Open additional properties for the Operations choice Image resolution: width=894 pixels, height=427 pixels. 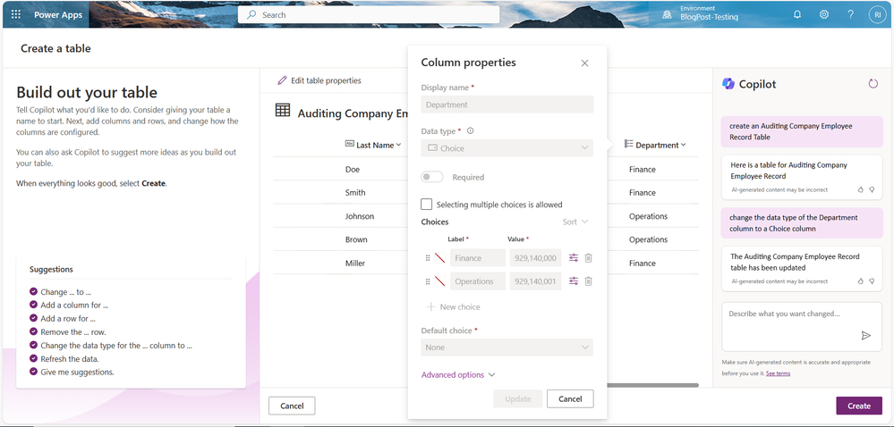[x=574, y=280]
